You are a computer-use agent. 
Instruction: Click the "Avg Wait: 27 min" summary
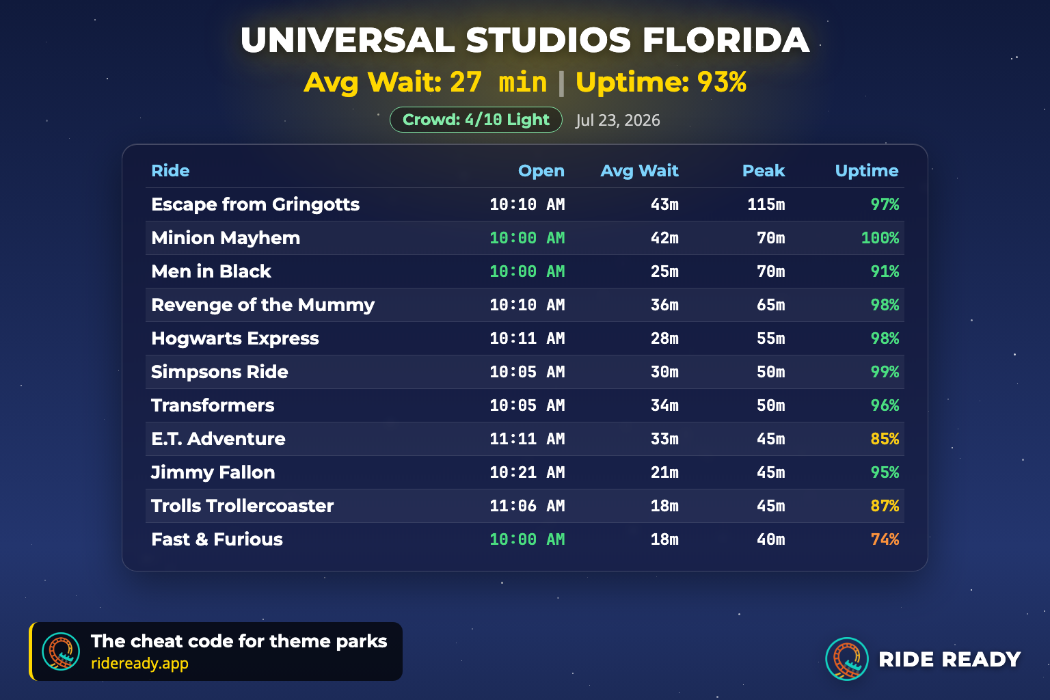tap(426, 82)
